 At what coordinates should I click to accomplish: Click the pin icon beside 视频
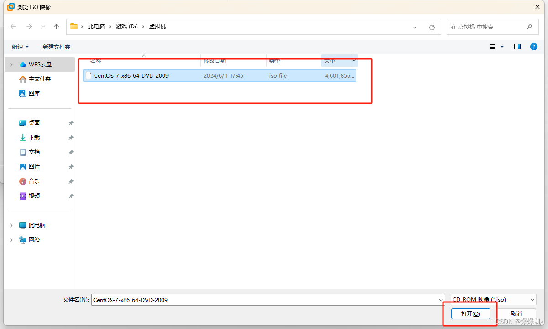point(71,196)
